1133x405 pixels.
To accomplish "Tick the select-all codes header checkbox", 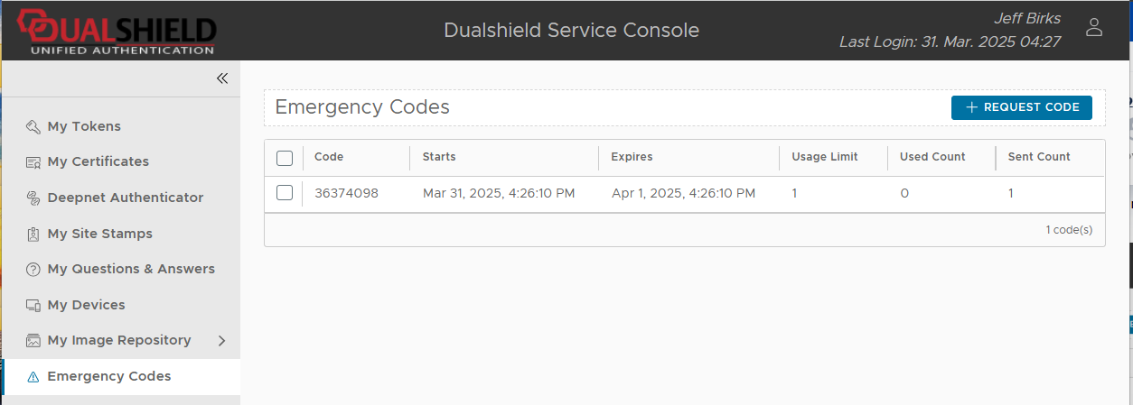I will pyautogui.click(x=285, y=158).
